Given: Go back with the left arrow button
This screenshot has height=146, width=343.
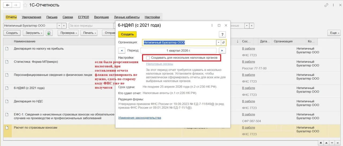Looking at the screenshot, I should [7, 5].
